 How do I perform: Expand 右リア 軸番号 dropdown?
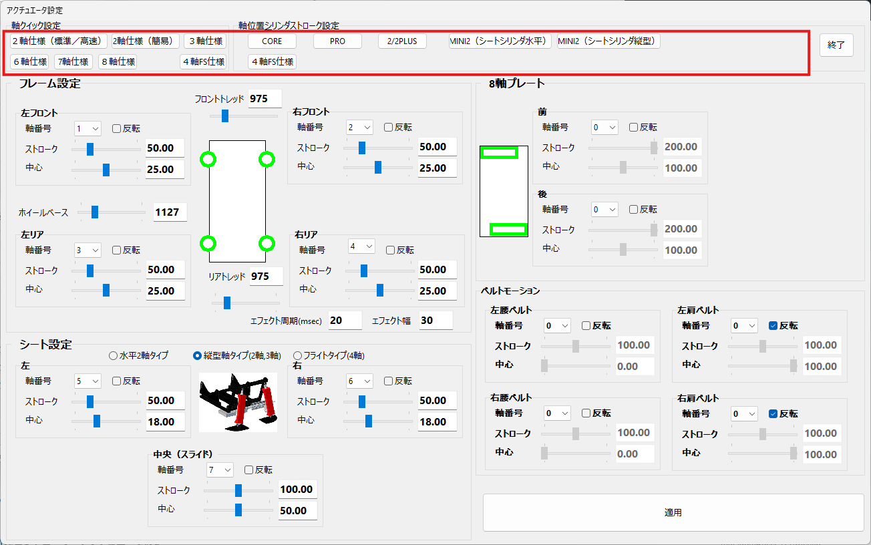point(361,246)
